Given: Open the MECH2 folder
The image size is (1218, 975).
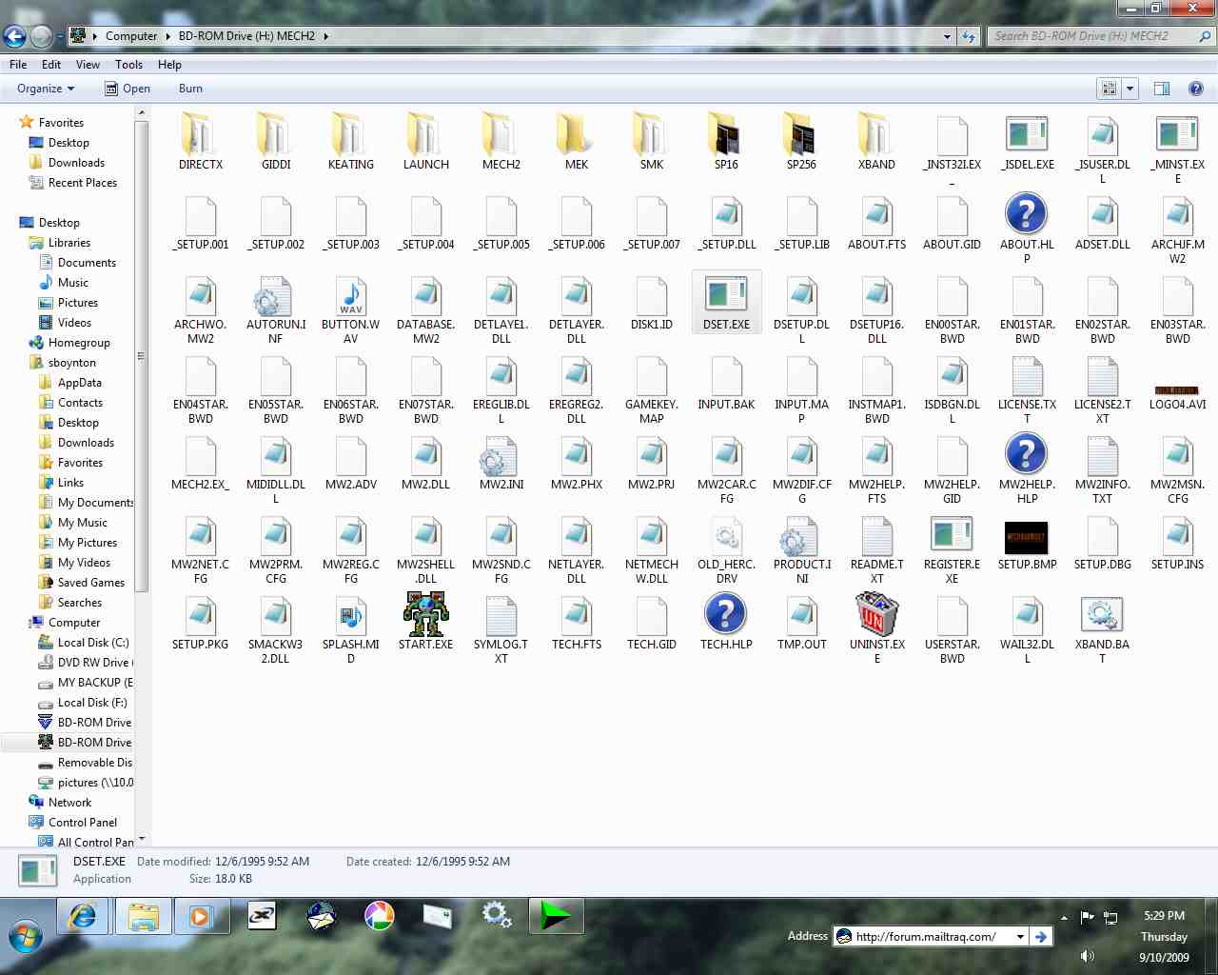Looking at the screenshot, I should tap(500, 138).
